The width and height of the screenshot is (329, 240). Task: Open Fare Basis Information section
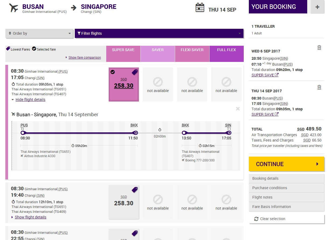(x=287, y=207)
